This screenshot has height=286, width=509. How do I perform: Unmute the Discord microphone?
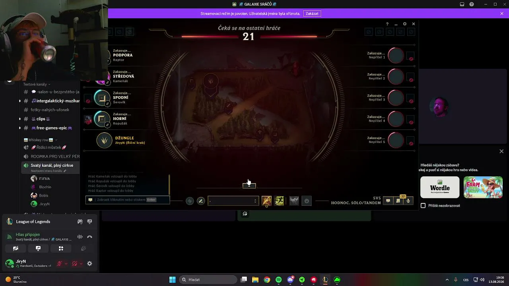tap(59, 264)
